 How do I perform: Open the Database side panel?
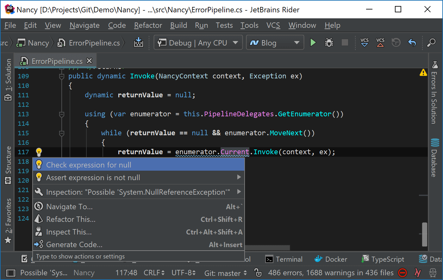pyautogui.click(x=434, y=157)
